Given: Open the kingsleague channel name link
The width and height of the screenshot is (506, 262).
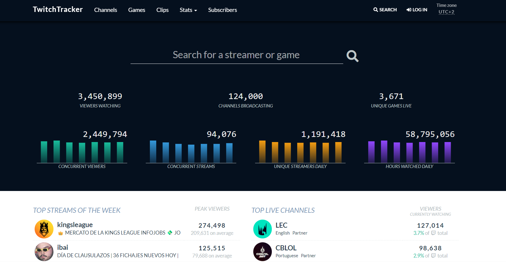Looking at the screenshot, I should click(x=75, y=225).
